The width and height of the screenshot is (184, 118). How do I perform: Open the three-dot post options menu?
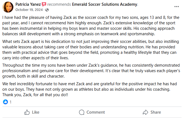click(176, 7)
